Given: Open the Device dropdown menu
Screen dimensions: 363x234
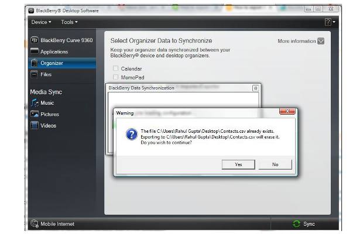Looking at the screenshot, I should [x=41, y=22].
